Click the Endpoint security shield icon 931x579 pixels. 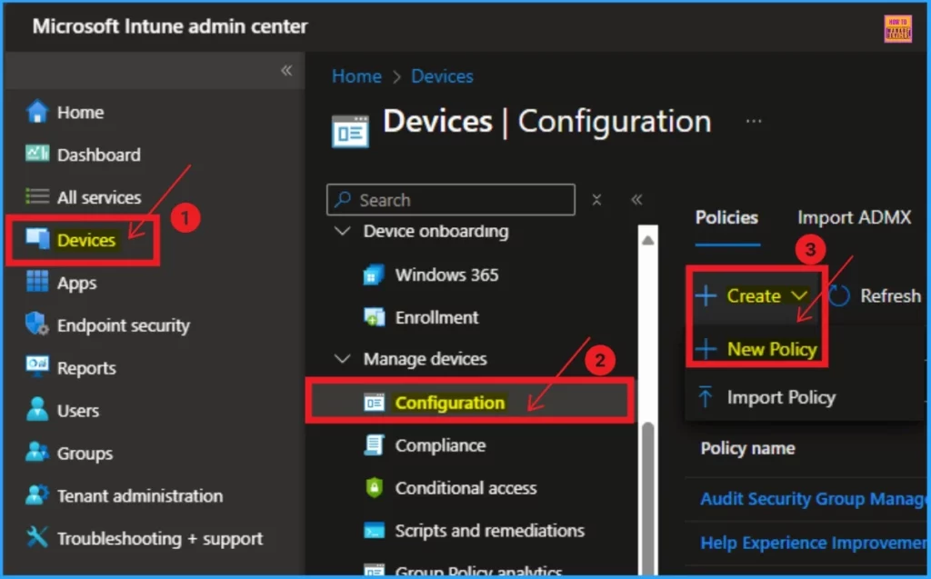(x=36, y=324)
